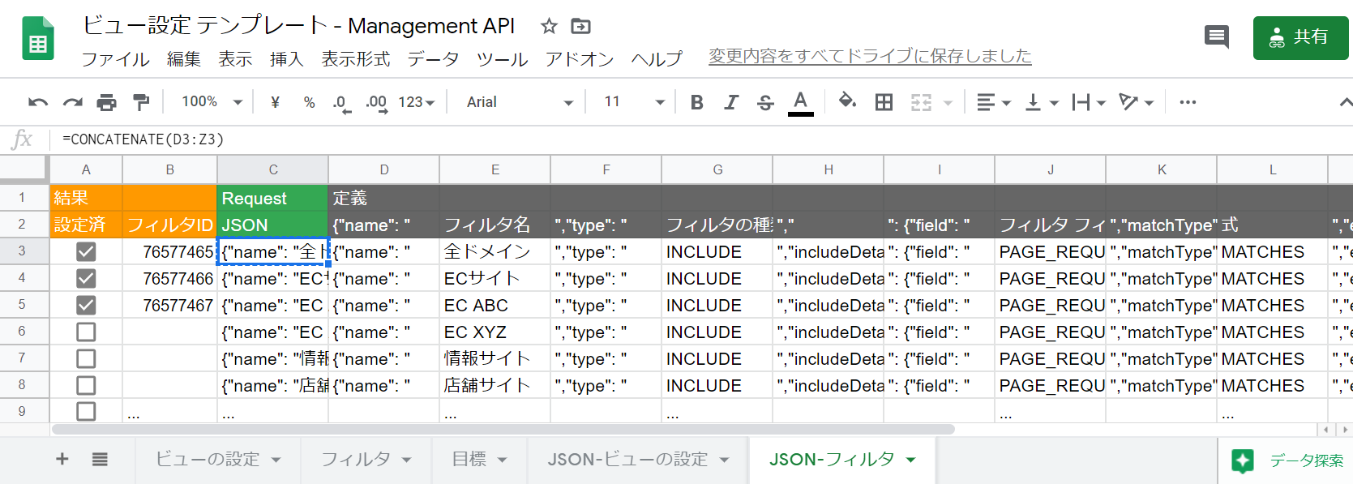This screenshot has height=484, width=1353.
Task: Open the text color picker
Action: pos(800,103)
